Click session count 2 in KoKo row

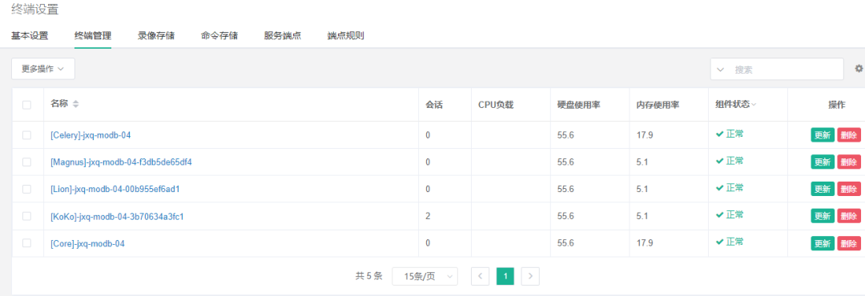coord(428,216)
